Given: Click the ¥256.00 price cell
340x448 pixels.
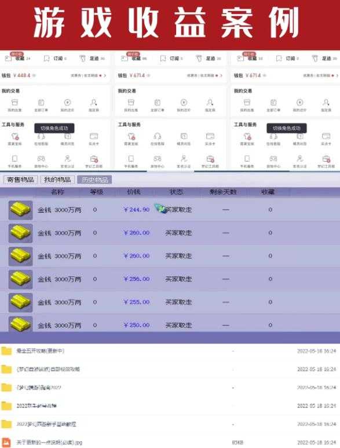Looking at the screenshot, I should pos(137,279).
